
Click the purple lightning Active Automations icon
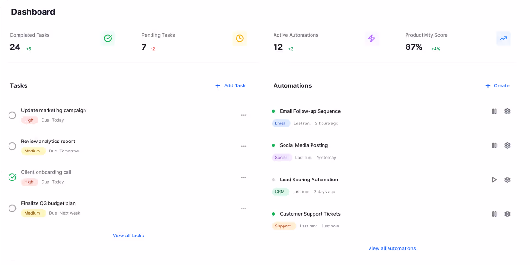[371, 38]
